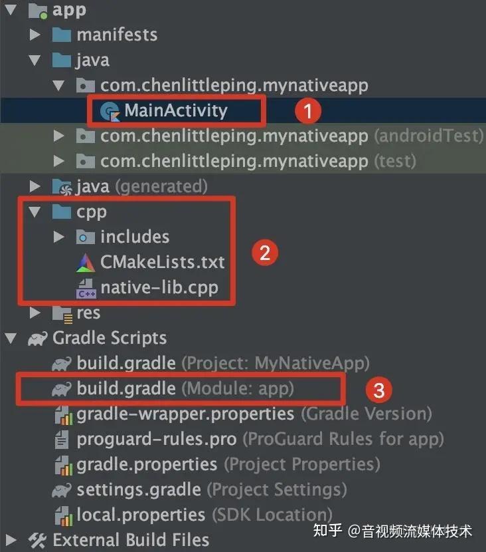The image size is (486, 552).
Task: Click the Gradle Scripts elephant icon
Action: 37,339
